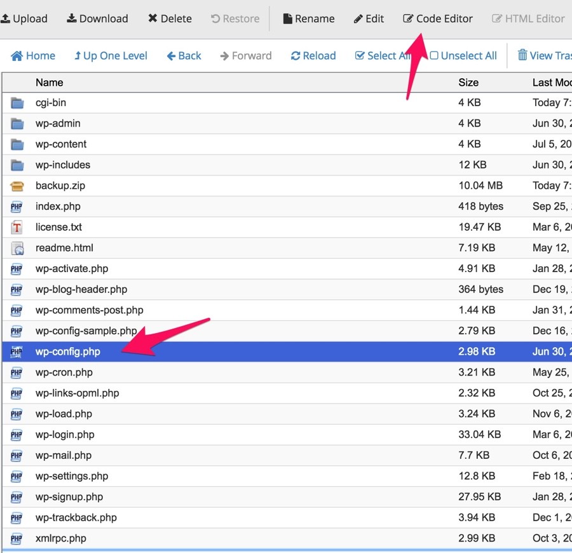This screenshot has height=553, width=572.
Task: Click the Upload toolbar button
Action: click(24, 18)
